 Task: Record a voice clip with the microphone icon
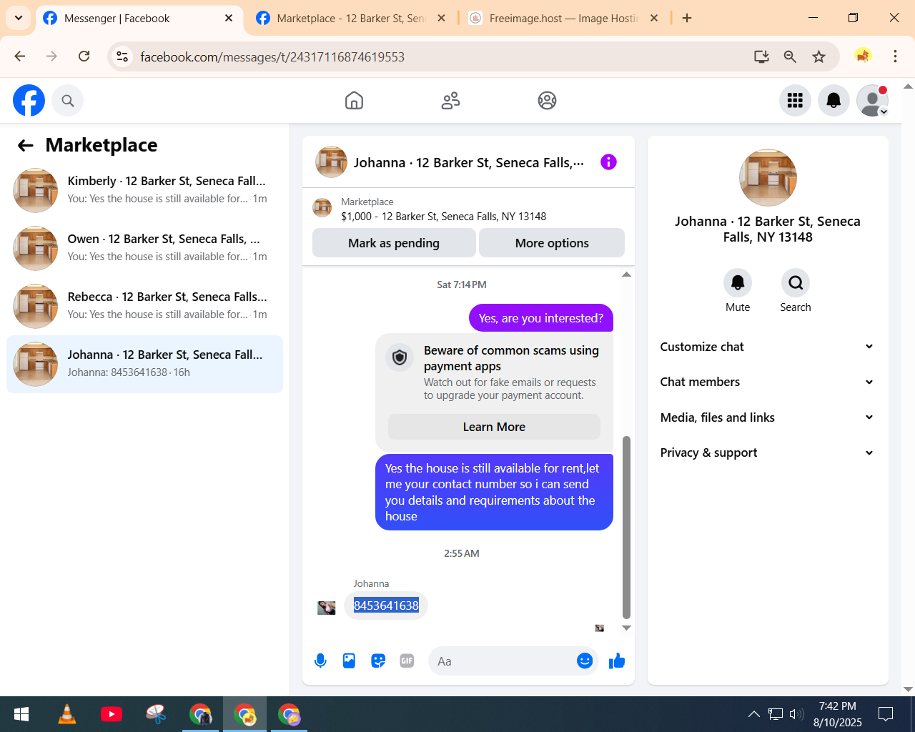tap(320, 661)
